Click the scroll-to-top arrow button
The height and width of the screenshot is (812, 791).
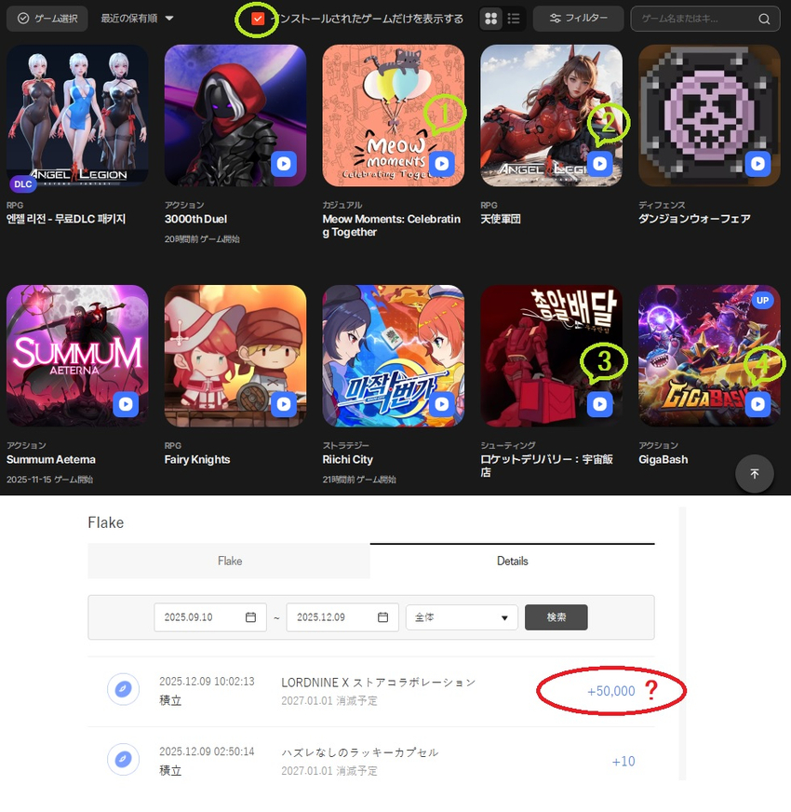click(x=755, y=473)
